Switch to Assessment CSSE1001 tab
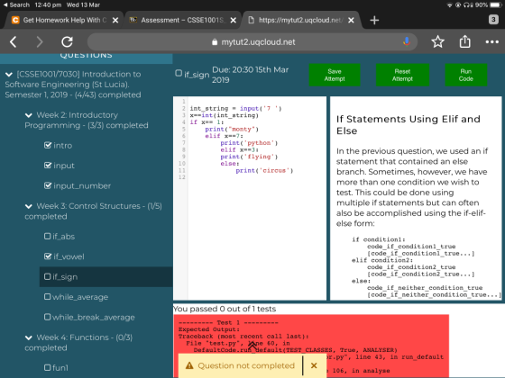505x378 pixels. pos(182,20)
